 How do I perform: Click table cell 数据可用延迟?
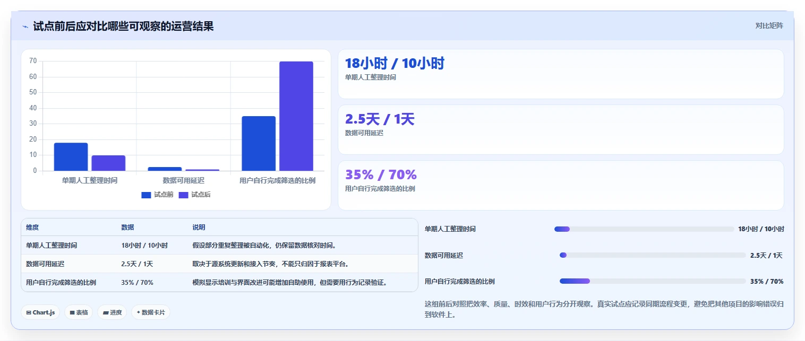[45, 264]
